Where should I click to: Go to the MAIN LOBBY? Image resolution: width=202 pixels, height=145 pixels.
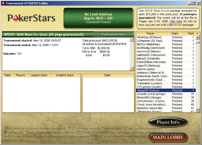(168, 137)
